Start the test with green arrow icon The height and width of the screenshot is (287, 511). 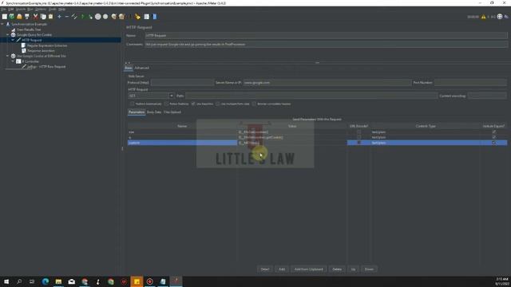(x=82, y=17)
